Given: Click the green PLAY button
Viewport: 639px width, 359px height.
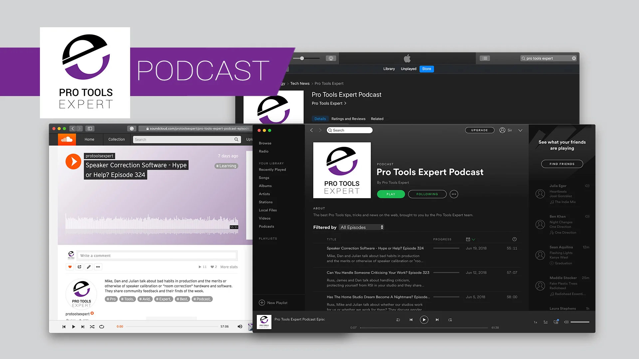Looking at the screenshot, I should point(391,194).
